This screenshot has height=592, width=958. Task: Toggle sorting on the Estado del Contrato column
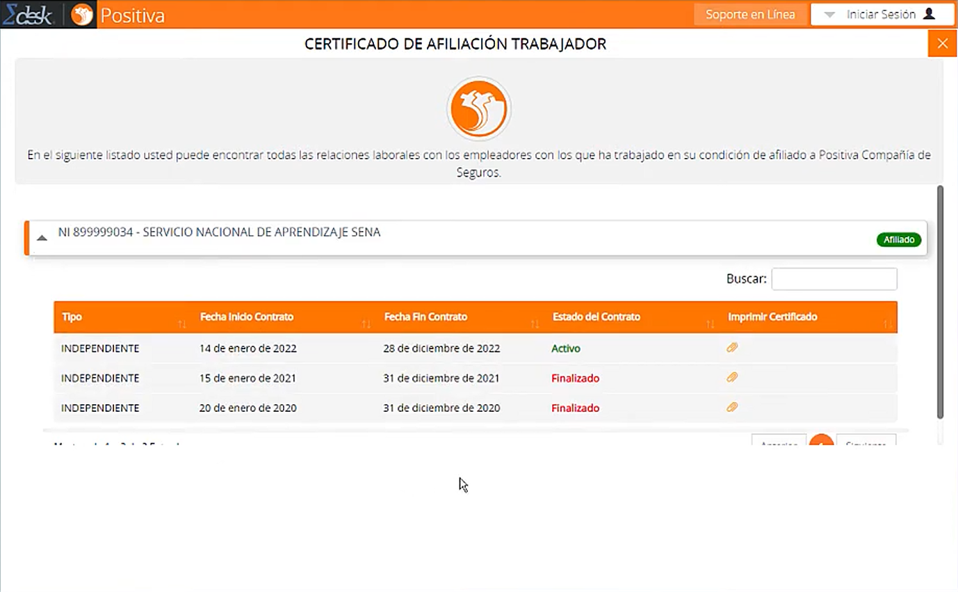[710, 322]
